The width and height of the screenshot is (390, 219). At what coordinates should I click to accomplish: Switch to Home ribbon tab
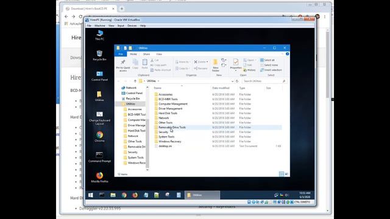(133, 54)
